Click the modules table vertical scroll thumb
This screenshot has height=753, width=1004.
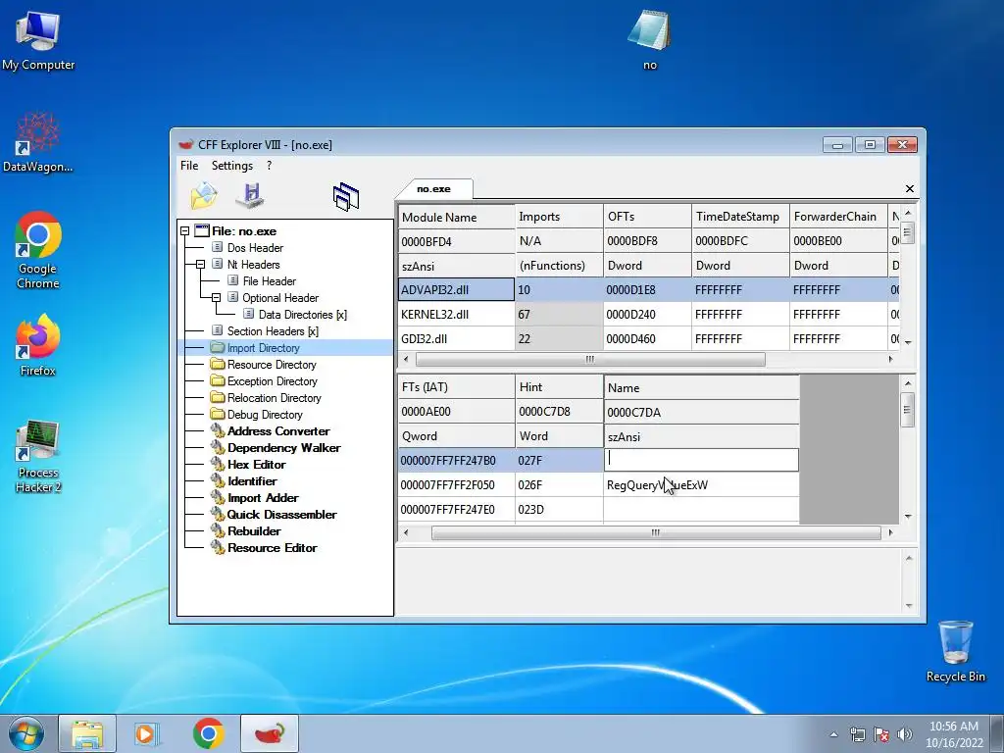pyautogui.click(x=907, y=231)
